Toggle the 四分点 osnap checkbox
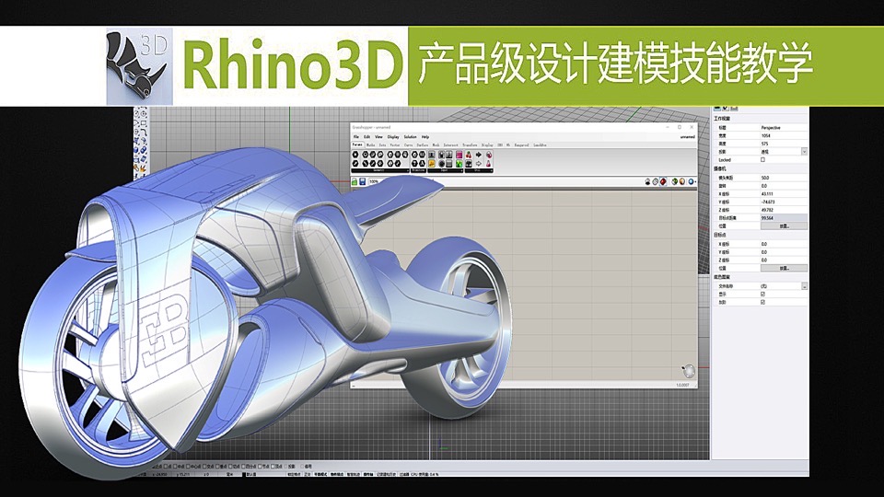Image resolution: width=884 pixels, height=497 pixels. pos(243,466)
